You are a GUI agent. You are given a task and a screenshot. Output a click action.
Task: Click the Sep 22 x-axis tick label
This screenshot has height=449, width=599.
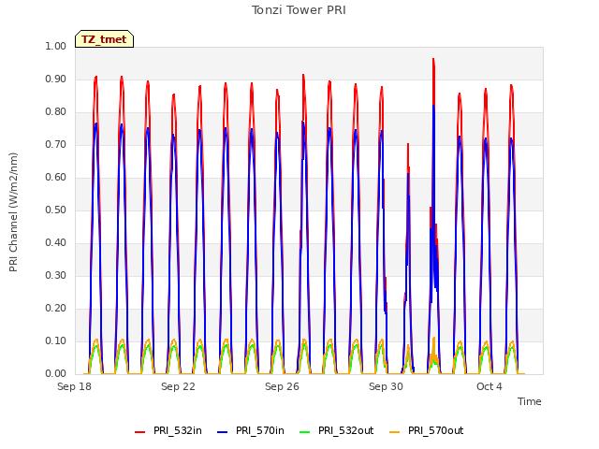coord(178,386)
